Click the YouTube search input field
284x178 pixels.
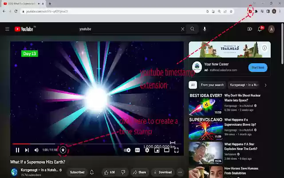[x=129, y=29]
